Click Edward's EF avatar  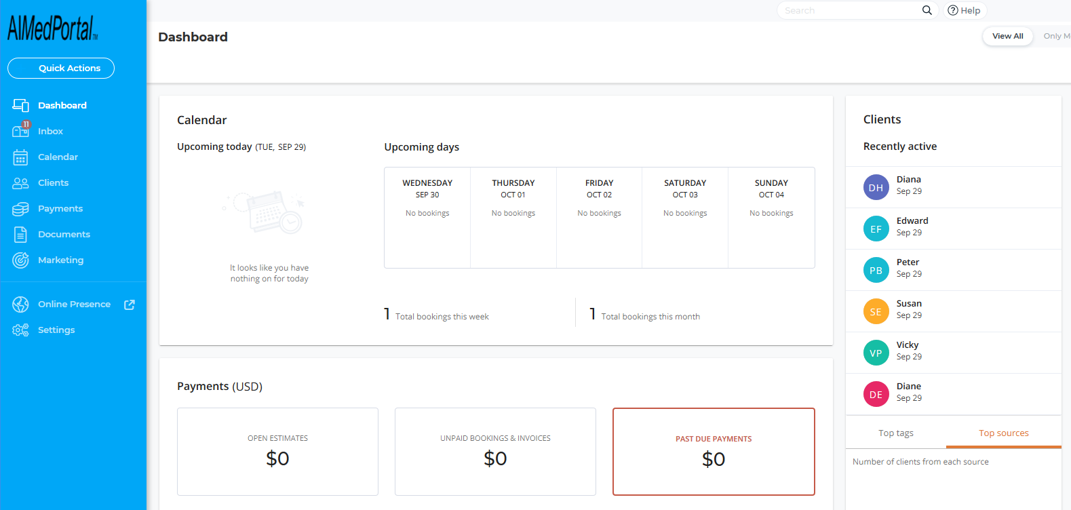coord(876,229)
